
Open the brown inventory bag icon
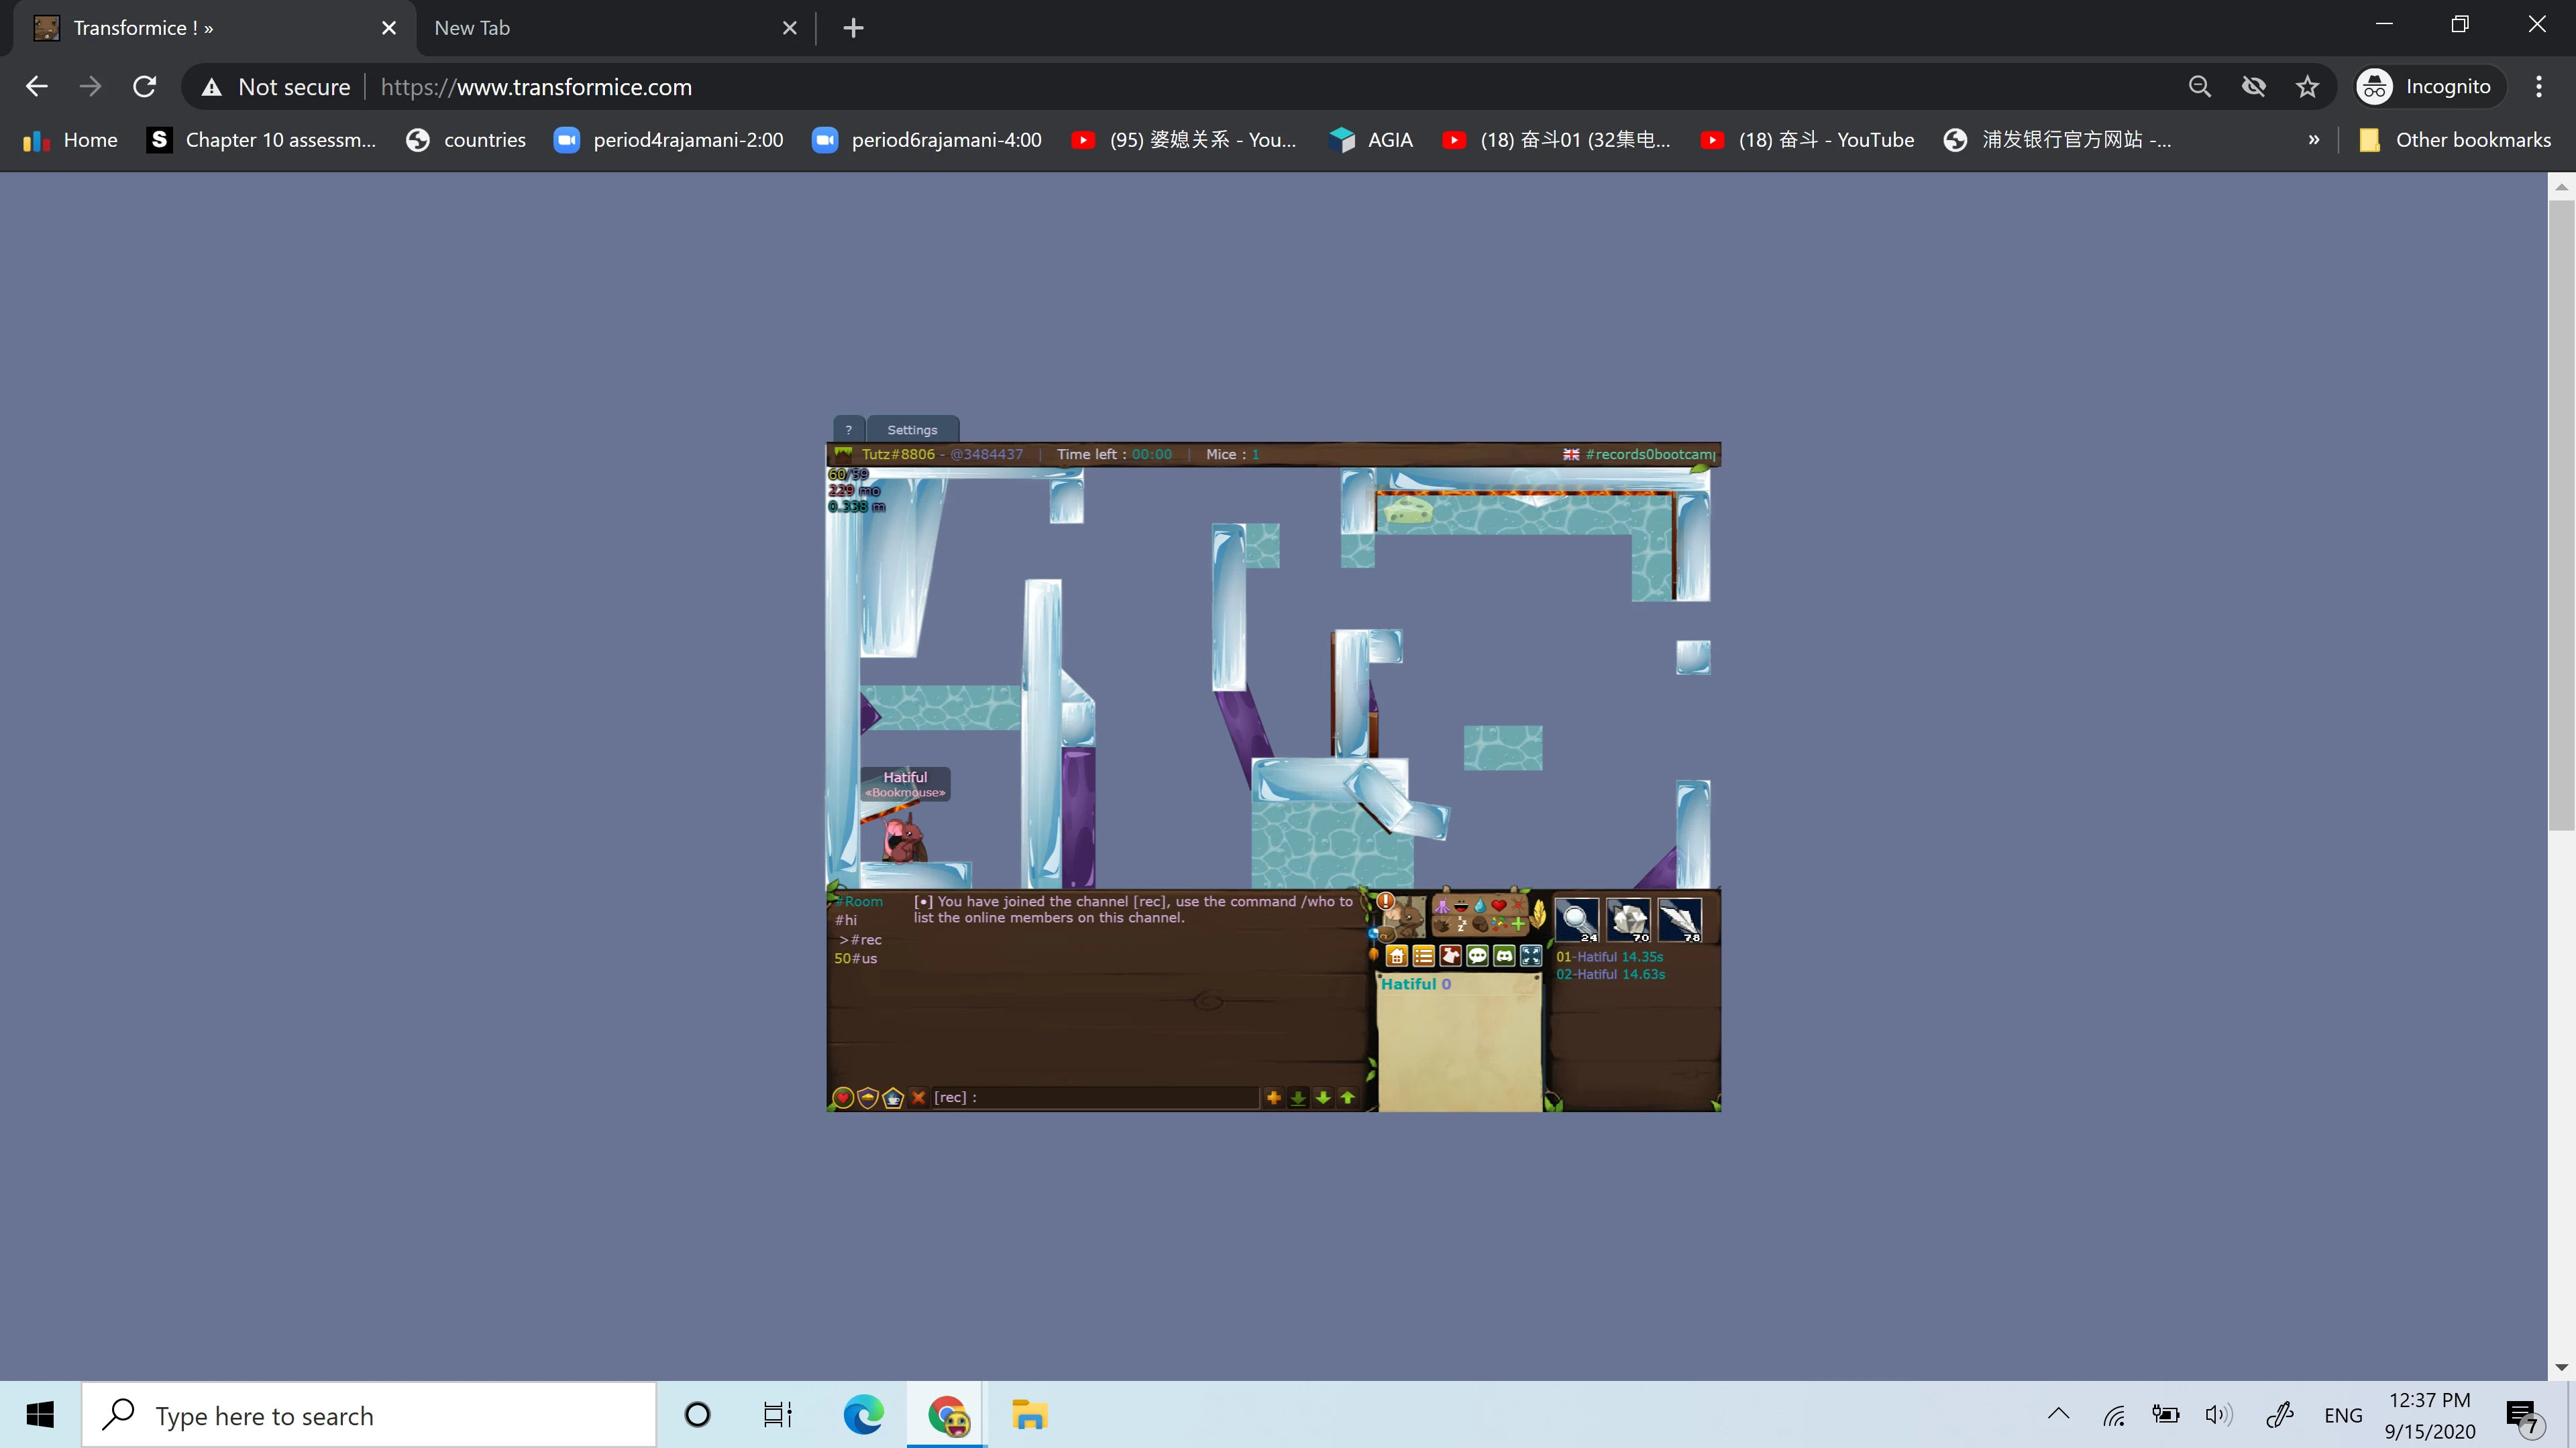(x=1387, y=935)
